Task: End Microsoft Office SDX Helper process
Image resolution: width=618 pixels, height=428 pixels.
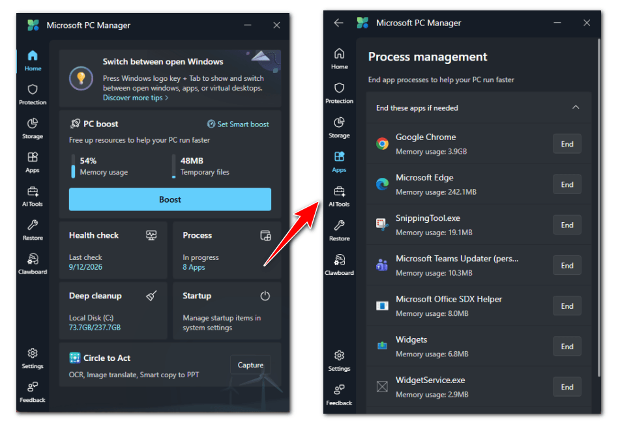Action: coord(566,306)
